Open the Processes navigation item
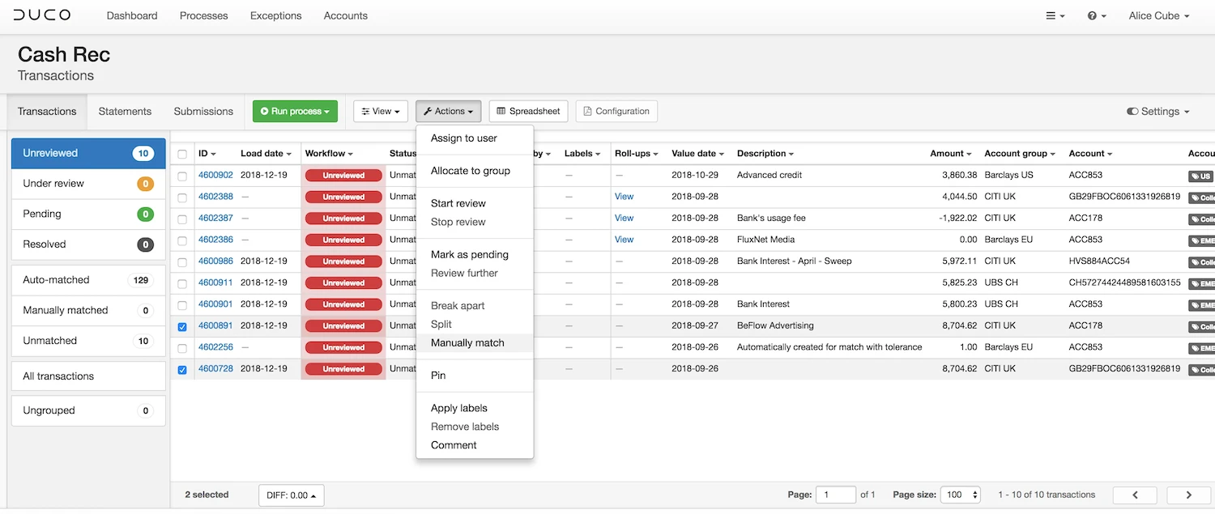1215x514 pixels. [203, 15]
